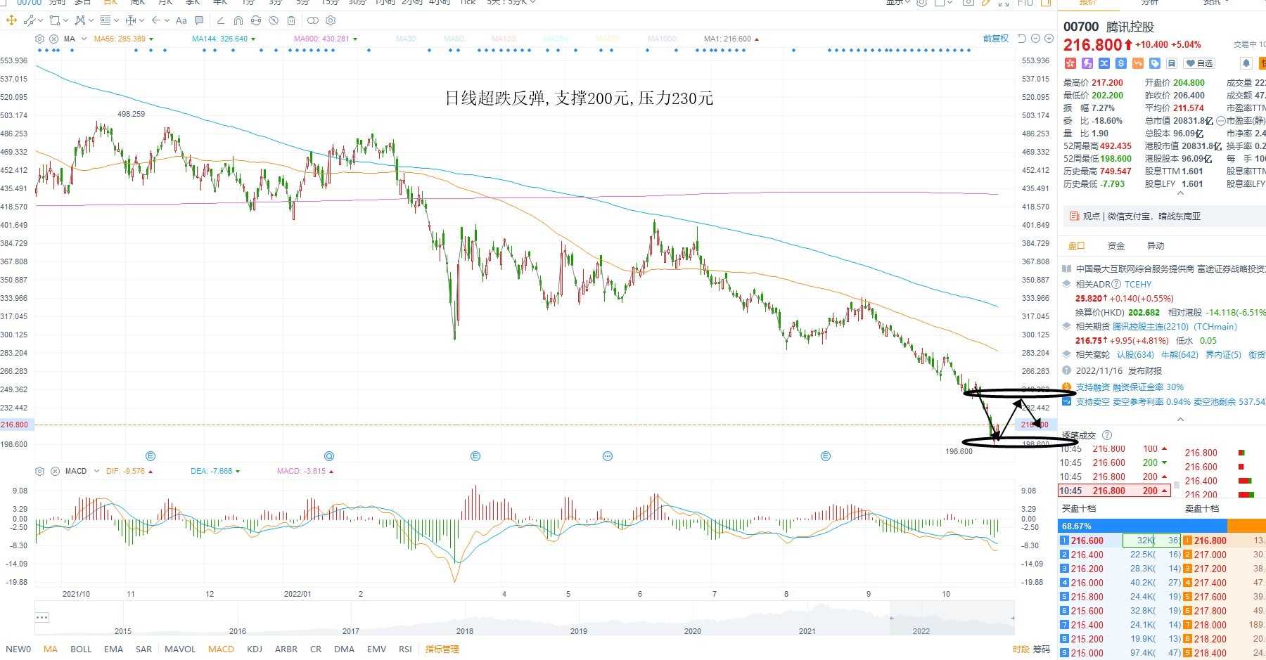Click the trash icon to delete drawings

[x=291, y=20]
